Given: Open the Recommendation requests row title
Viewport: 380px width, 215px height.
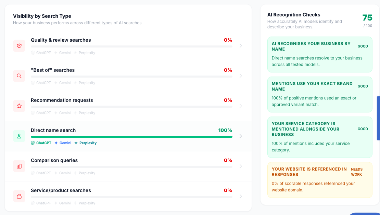Looking at the screenshot, I should click(x=62, y=100).
